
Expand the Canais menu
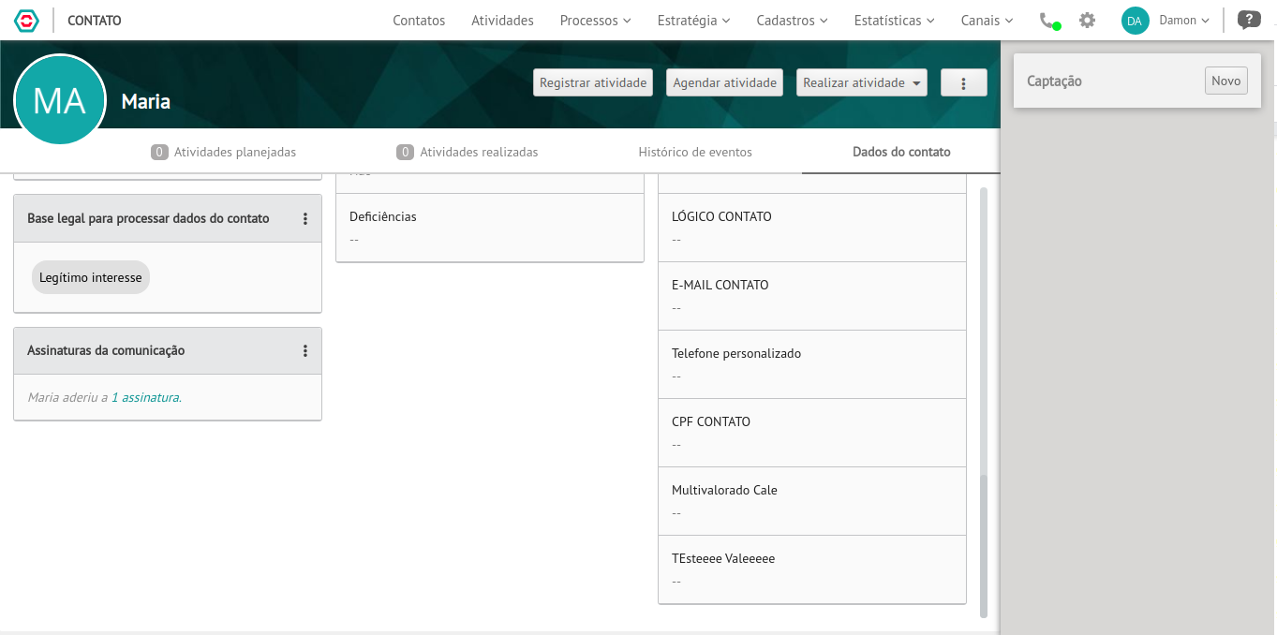tap(987, 20)
